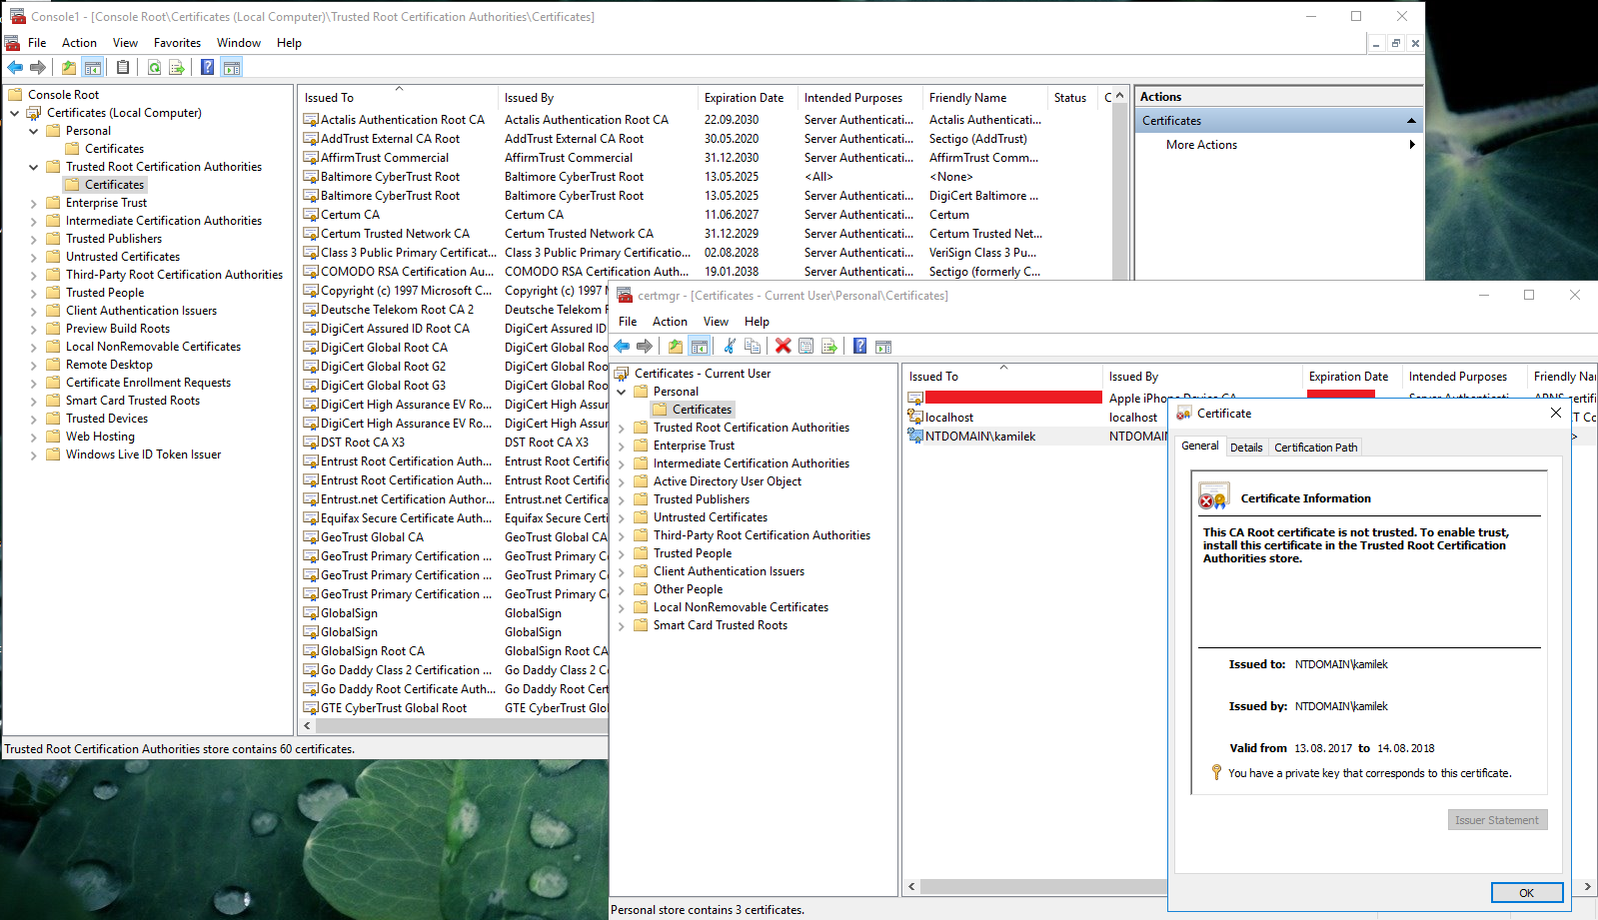
Task: Open Action menu in certmgr window
Action: click(670, 322)
